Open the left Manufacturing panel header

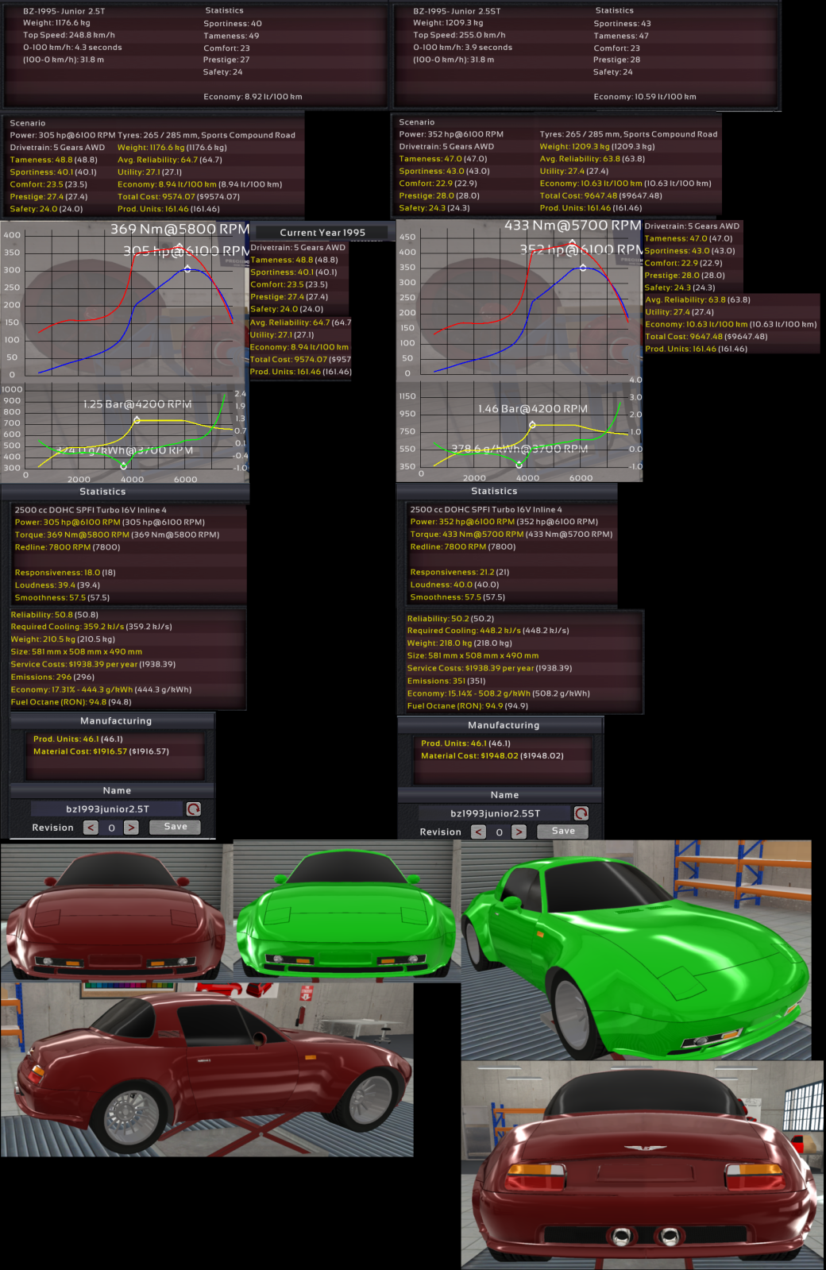click(x=115, y=720)
